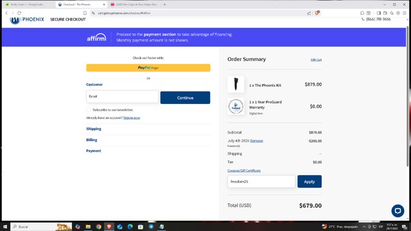Open Outlook from the taskbar
The width and height of the screenshot is (411, 231).
coord(119,227)
